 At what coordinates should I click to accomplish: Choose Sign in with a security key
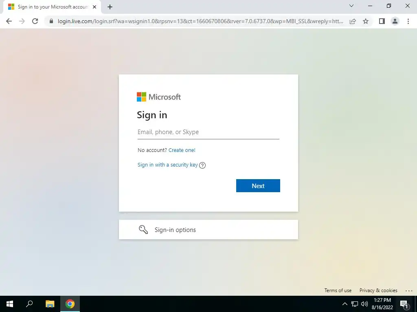(167, 165)
